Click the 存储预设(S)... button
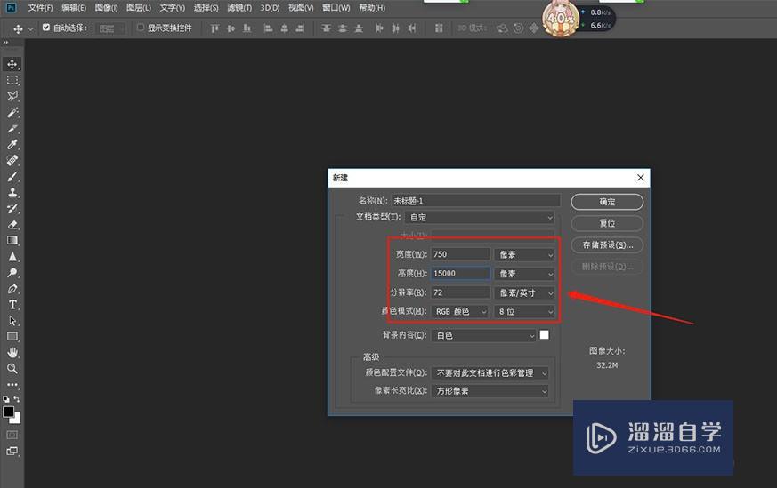777x488 pixels. coord(607,245)
